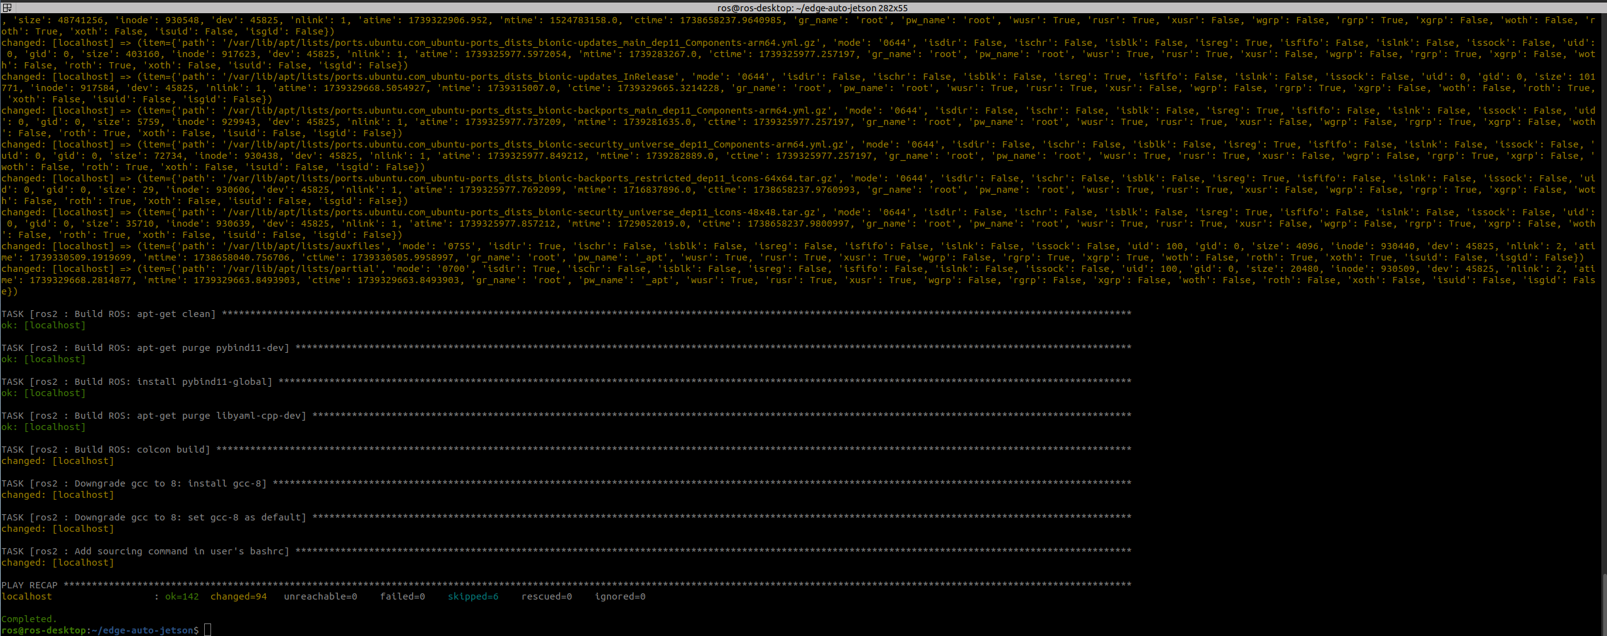Click the 'Build ROS: colcon build' task line
This screenshot has width=1607, height=636.
point(566,449)
